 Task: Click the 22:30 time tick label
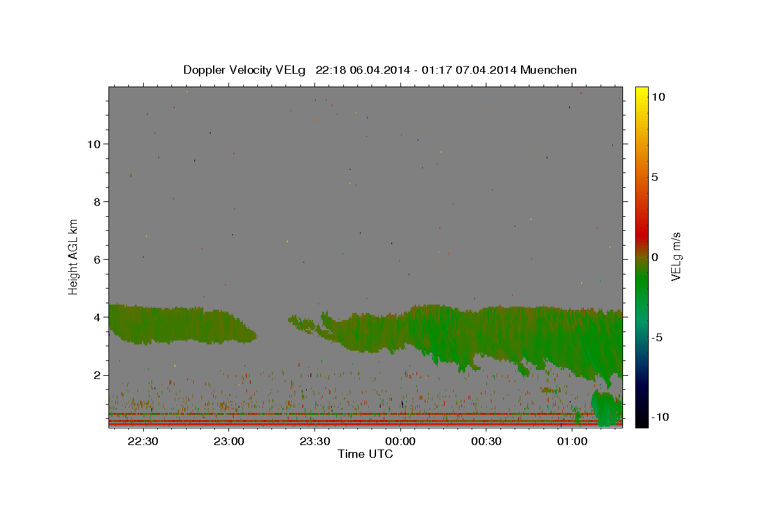click(143, 441)
